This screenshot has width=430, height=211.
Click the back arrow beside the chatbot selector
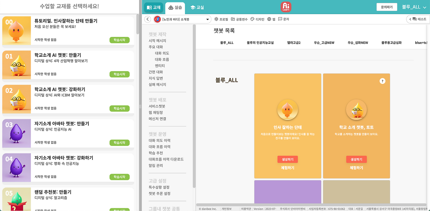(x=147, y=19)
